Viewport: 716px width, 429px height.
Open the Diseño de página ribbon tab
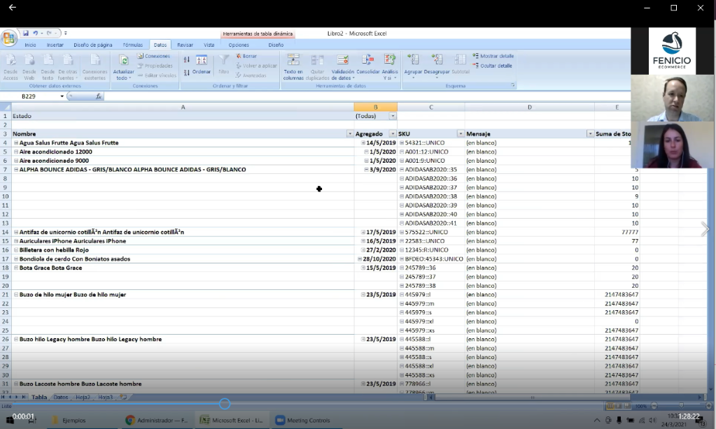93,45
